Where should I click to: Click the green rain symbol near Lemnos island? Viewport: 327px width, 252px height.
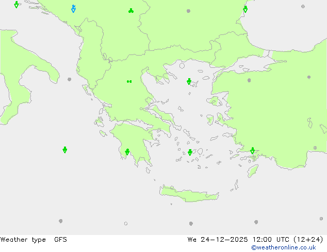tap(189, 81)
